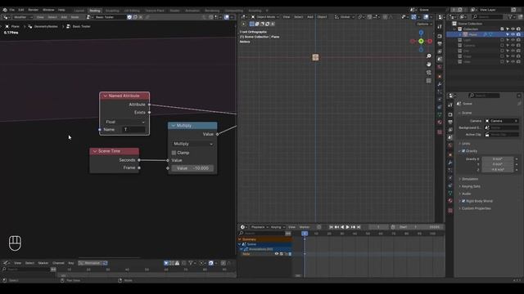Toggle the Gravity checkbox

point(463,151)
